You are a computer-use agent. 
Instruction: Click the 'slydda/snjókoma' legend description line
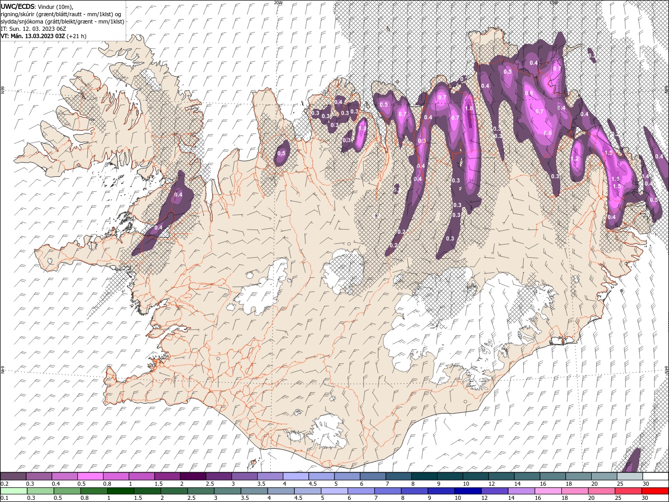[63, 21]
